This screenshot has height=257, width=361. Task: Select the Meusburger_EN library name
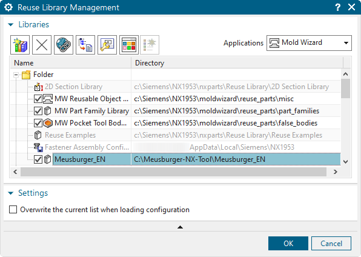(x=80, y=159)
